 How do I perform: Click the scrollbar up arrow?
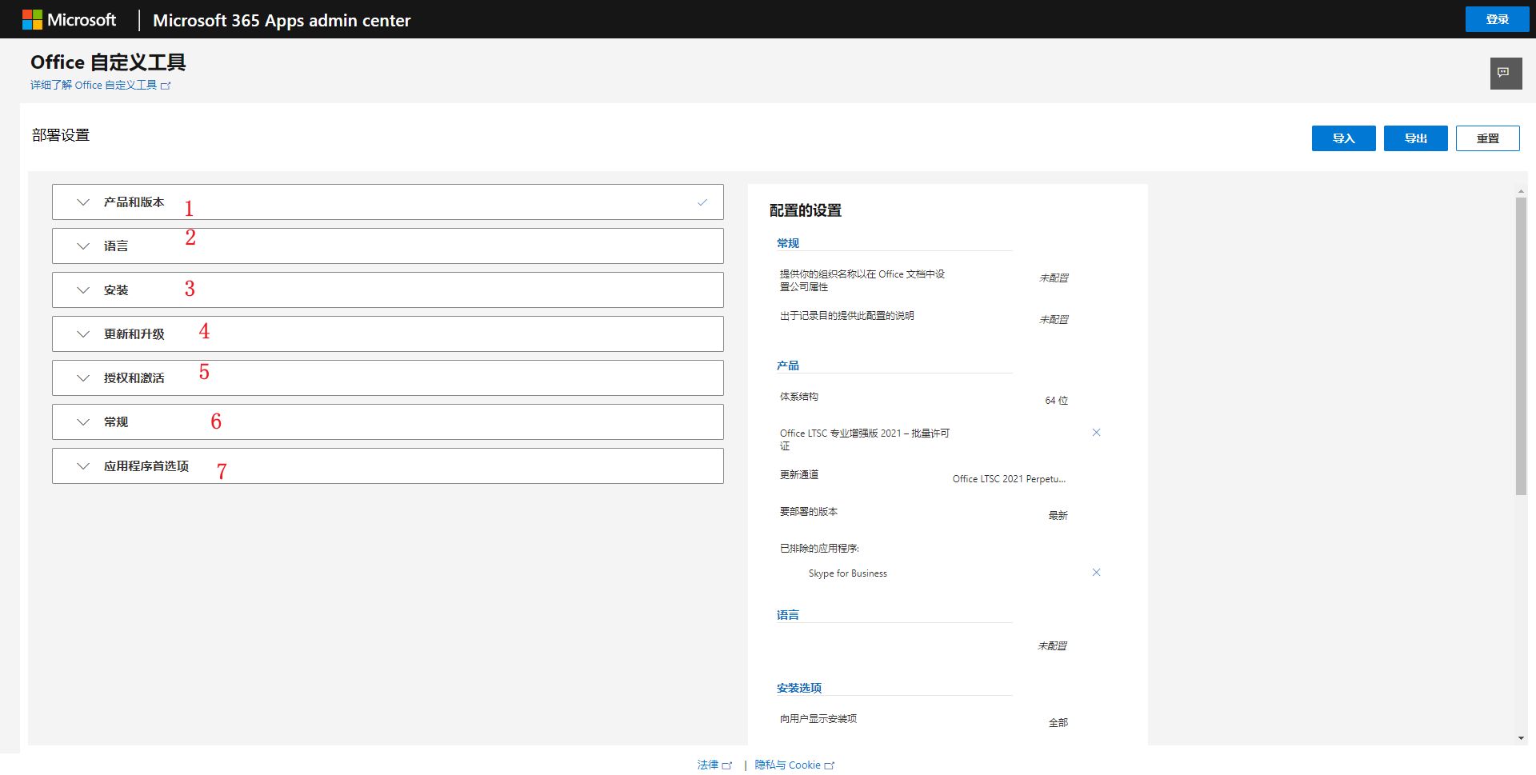tap(1521, 191)
